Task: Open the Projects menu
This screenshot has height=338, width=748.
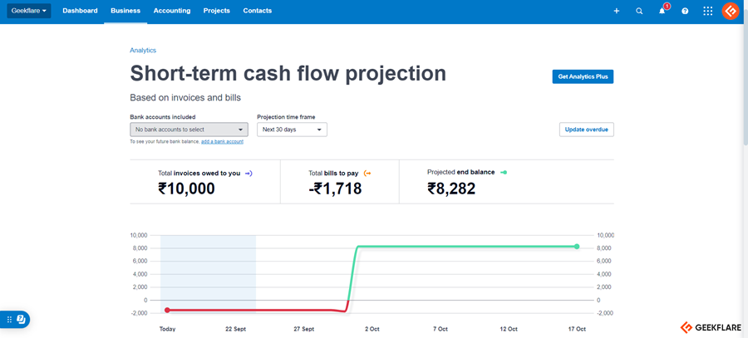Action: 217,11
